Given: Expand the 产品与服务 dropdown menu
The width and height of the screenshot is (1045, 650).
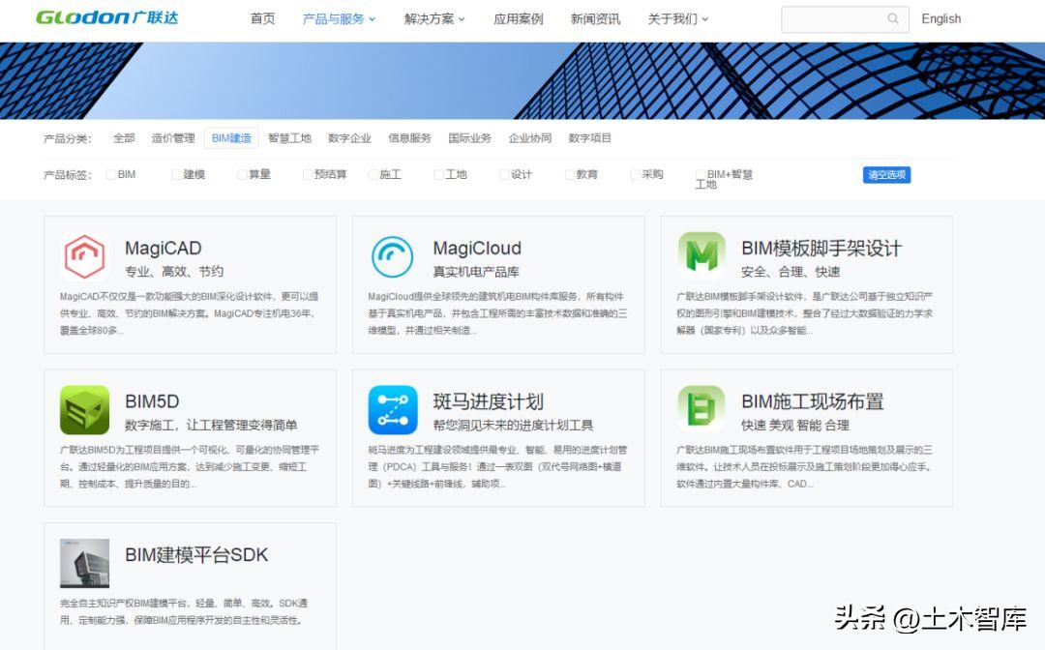Looking at the screenshot, I should pos(339,19).
